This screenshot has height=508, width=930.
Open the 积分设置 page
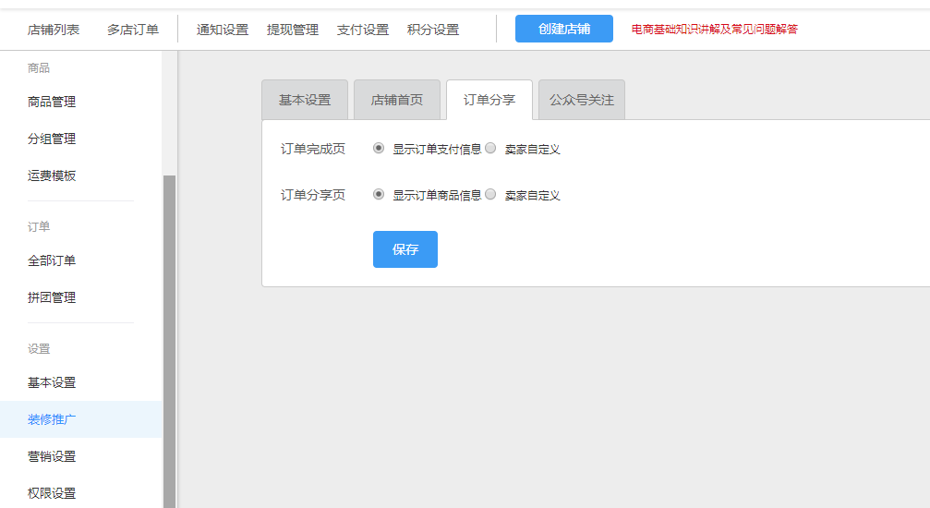pyautogui.click(x=433, y=30)
